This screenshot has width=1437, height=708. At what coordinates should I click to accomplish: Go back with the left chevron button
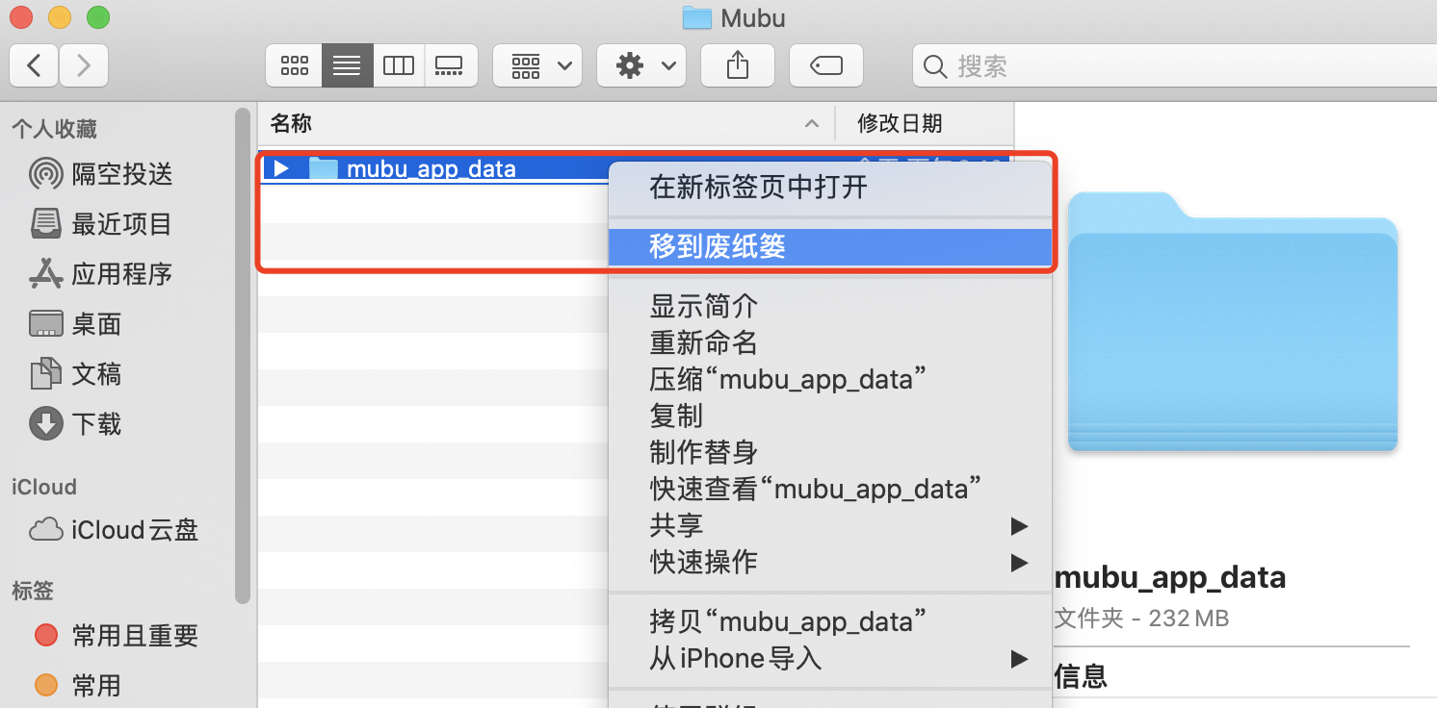pyautogui.click(x=35, y=65)
